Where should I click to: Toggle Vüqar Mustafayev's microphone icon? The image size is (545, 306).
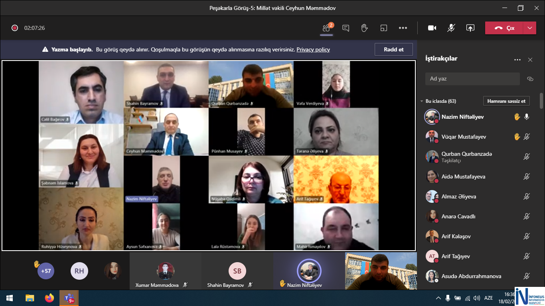coord(527,137)
